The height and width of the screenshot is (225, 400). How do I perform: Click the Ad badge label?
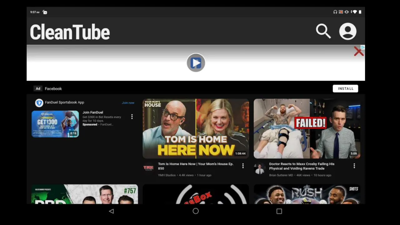(38, 88)
